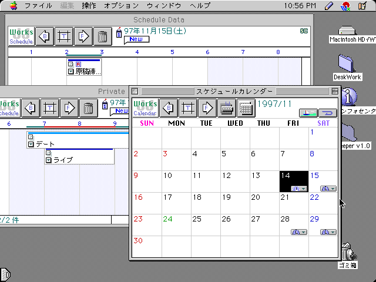Image resolution: width=376 pixels, height=282 pixels.
Task: Click the return arrow button in Calendar
Action: 328,113
